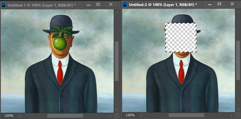Click scroll-left arrow in Untitled-2 horizontal scrollbar
The height and width of the screenshot is (119, 241).
click(141, 115)
